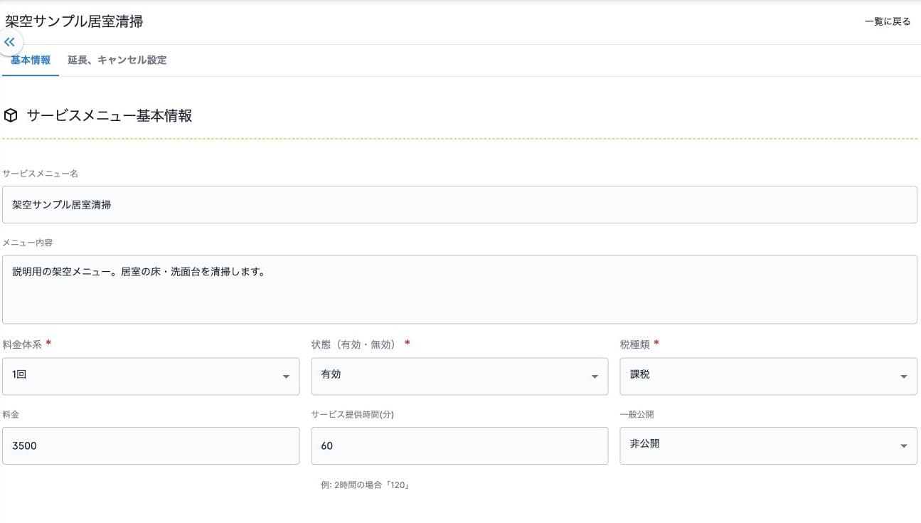Viewport: 921px width, 523px height.
Task: Open the 状態（有効・無効） dropdown
Action: 459,376
